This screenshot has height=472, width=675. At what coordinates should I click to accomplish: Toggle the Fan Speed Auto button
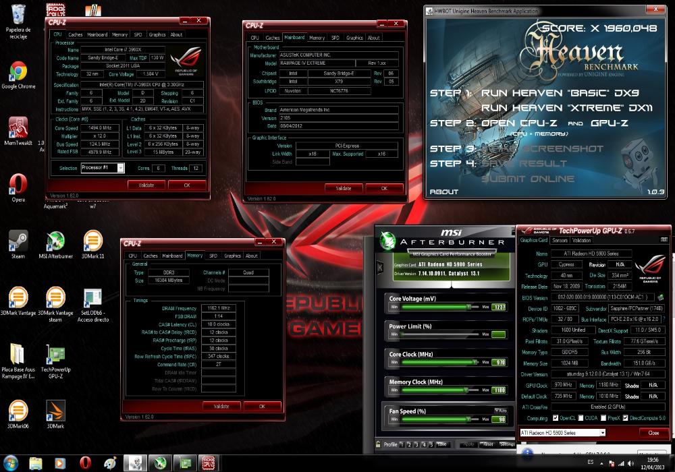tap(500, 411)
